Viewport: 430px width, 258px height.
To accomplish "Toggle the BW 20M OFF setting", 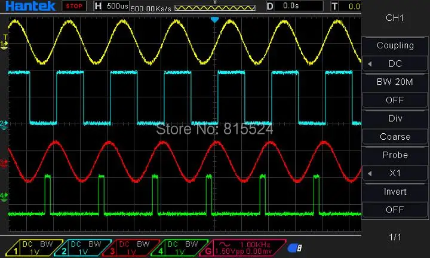I will (x=395, y=100).
